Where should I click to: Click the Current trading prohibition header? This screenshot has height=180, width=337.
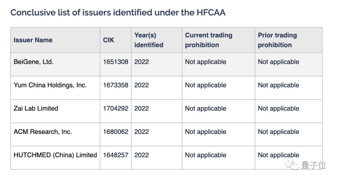pos(208,40)
